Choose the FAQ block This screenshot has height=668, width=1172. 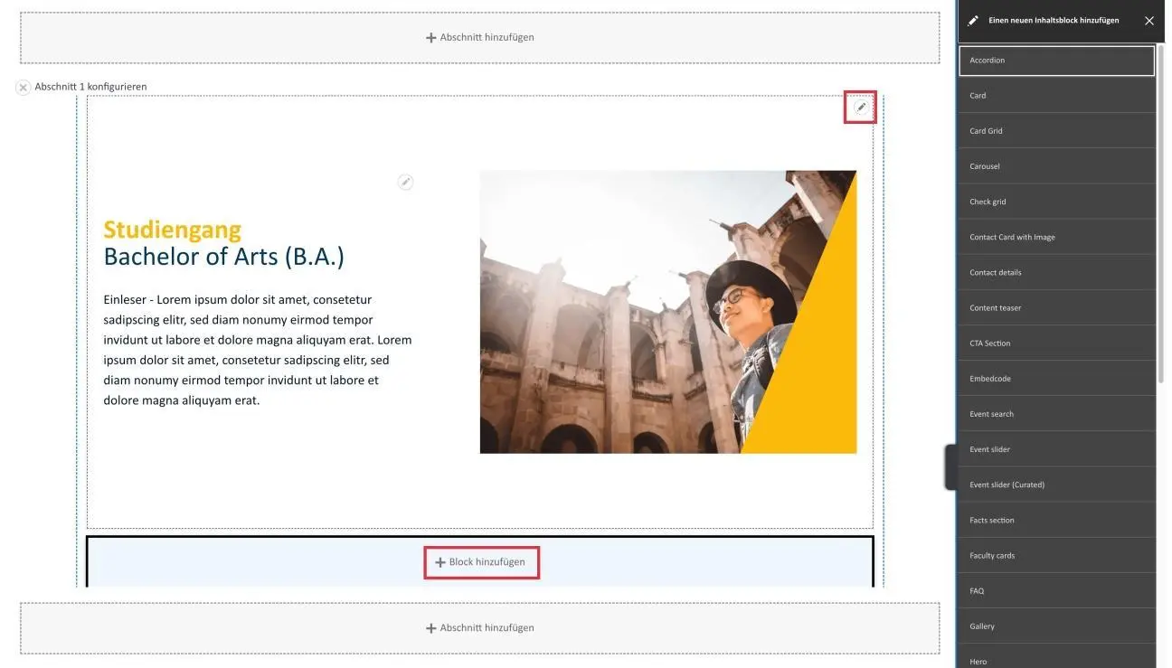click(1055, 591)
